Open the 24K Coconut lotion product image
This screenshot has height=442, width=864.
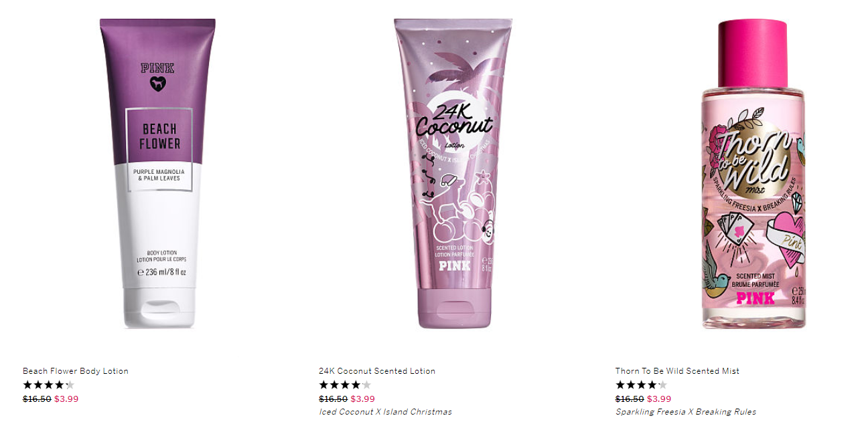pyautogui.click(x=452, y=173)
